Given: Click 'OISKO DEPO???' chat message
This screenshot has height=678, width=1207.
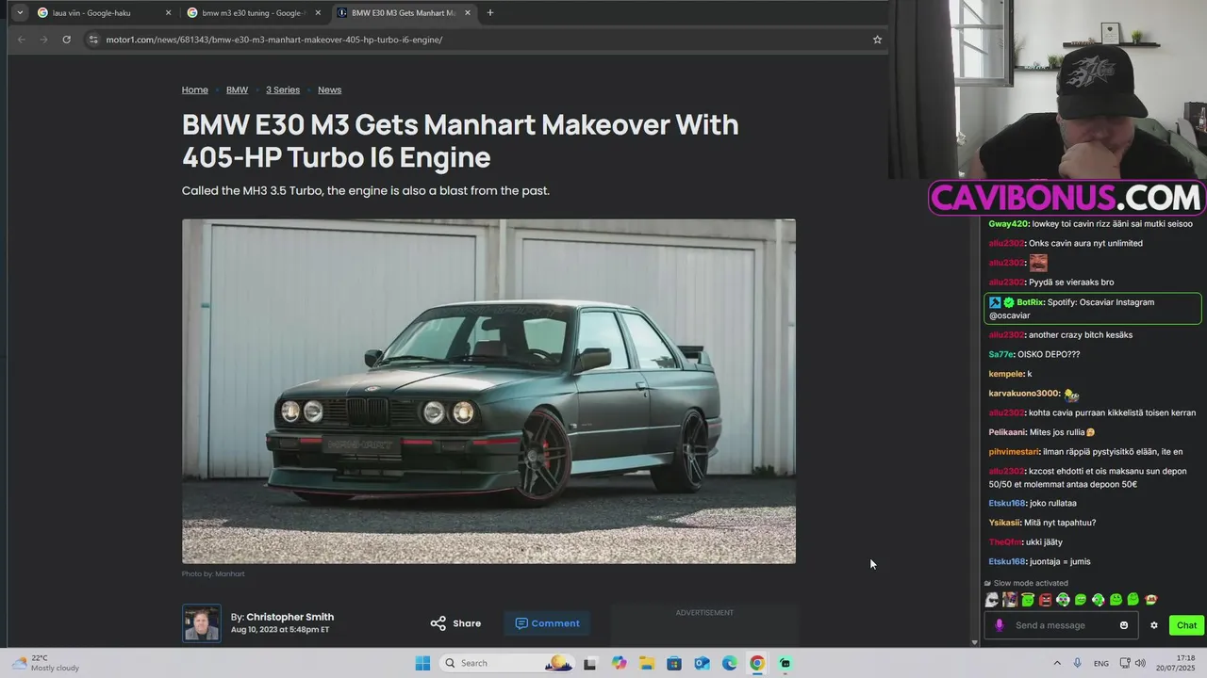Looking at the screenshot, I should 1050,354.
